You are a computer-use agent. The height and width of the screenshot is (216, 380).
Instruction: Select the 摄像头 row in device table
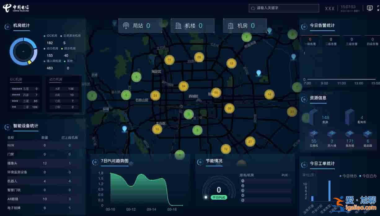(45, 163)
